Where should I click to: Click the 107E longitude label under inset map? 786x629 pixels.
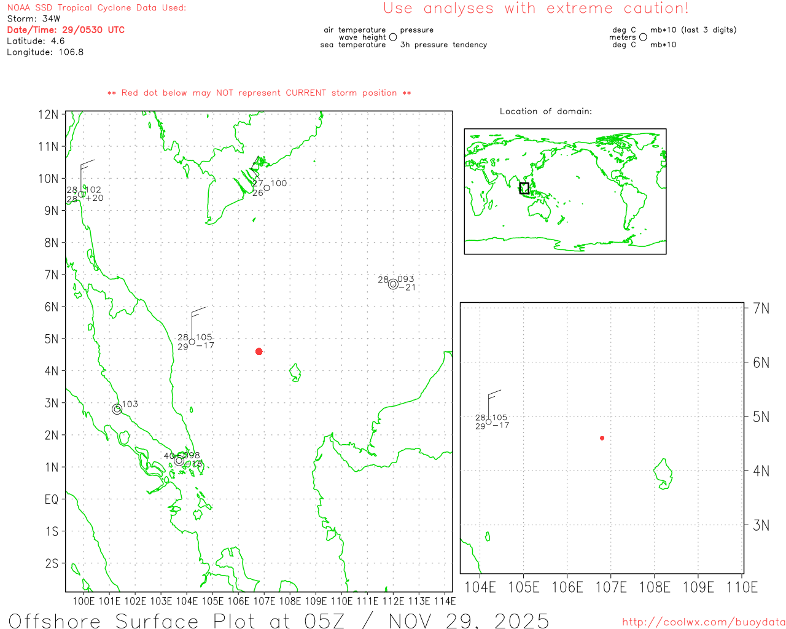point(610,587)
